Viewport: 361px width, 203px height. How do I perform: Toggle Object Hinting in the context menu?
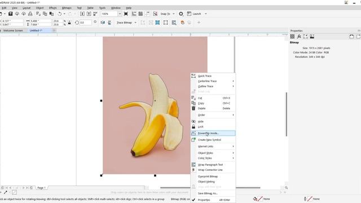tap(213, 182)
